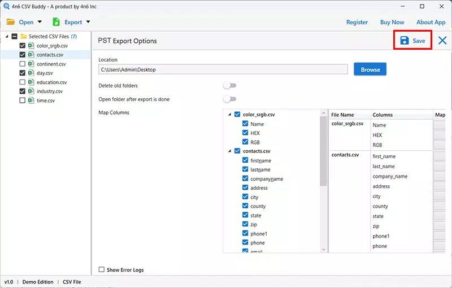Click the Open folder icon
452x288 pixels.
pyautogui.click(x=11, y=22)
